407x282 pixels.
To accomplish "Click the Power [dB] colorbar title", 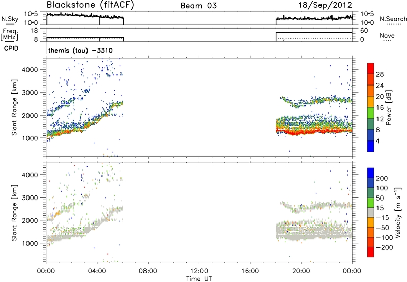I will click(388, 107).
